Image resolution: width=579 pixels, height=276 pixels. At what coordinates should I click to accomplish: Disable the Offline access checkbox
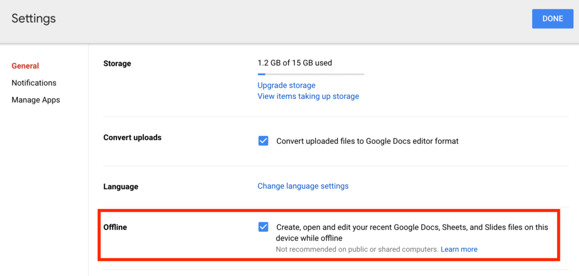coord(263,227)
